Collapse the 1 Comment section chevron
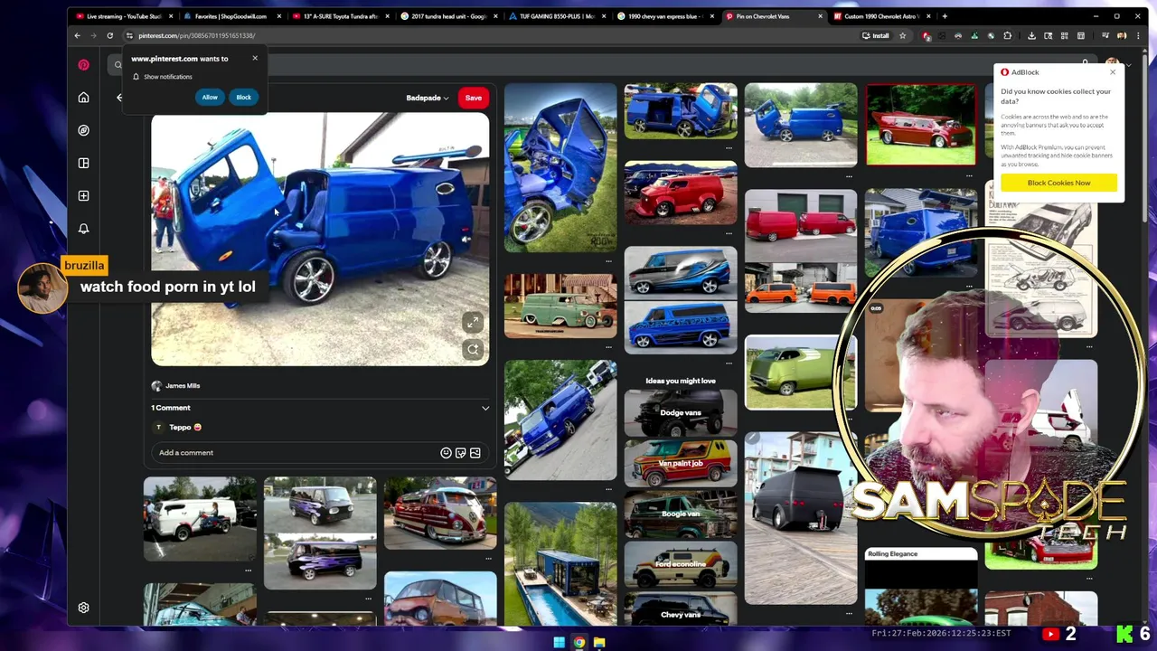 pyautogui.click(x=485, y=408)
